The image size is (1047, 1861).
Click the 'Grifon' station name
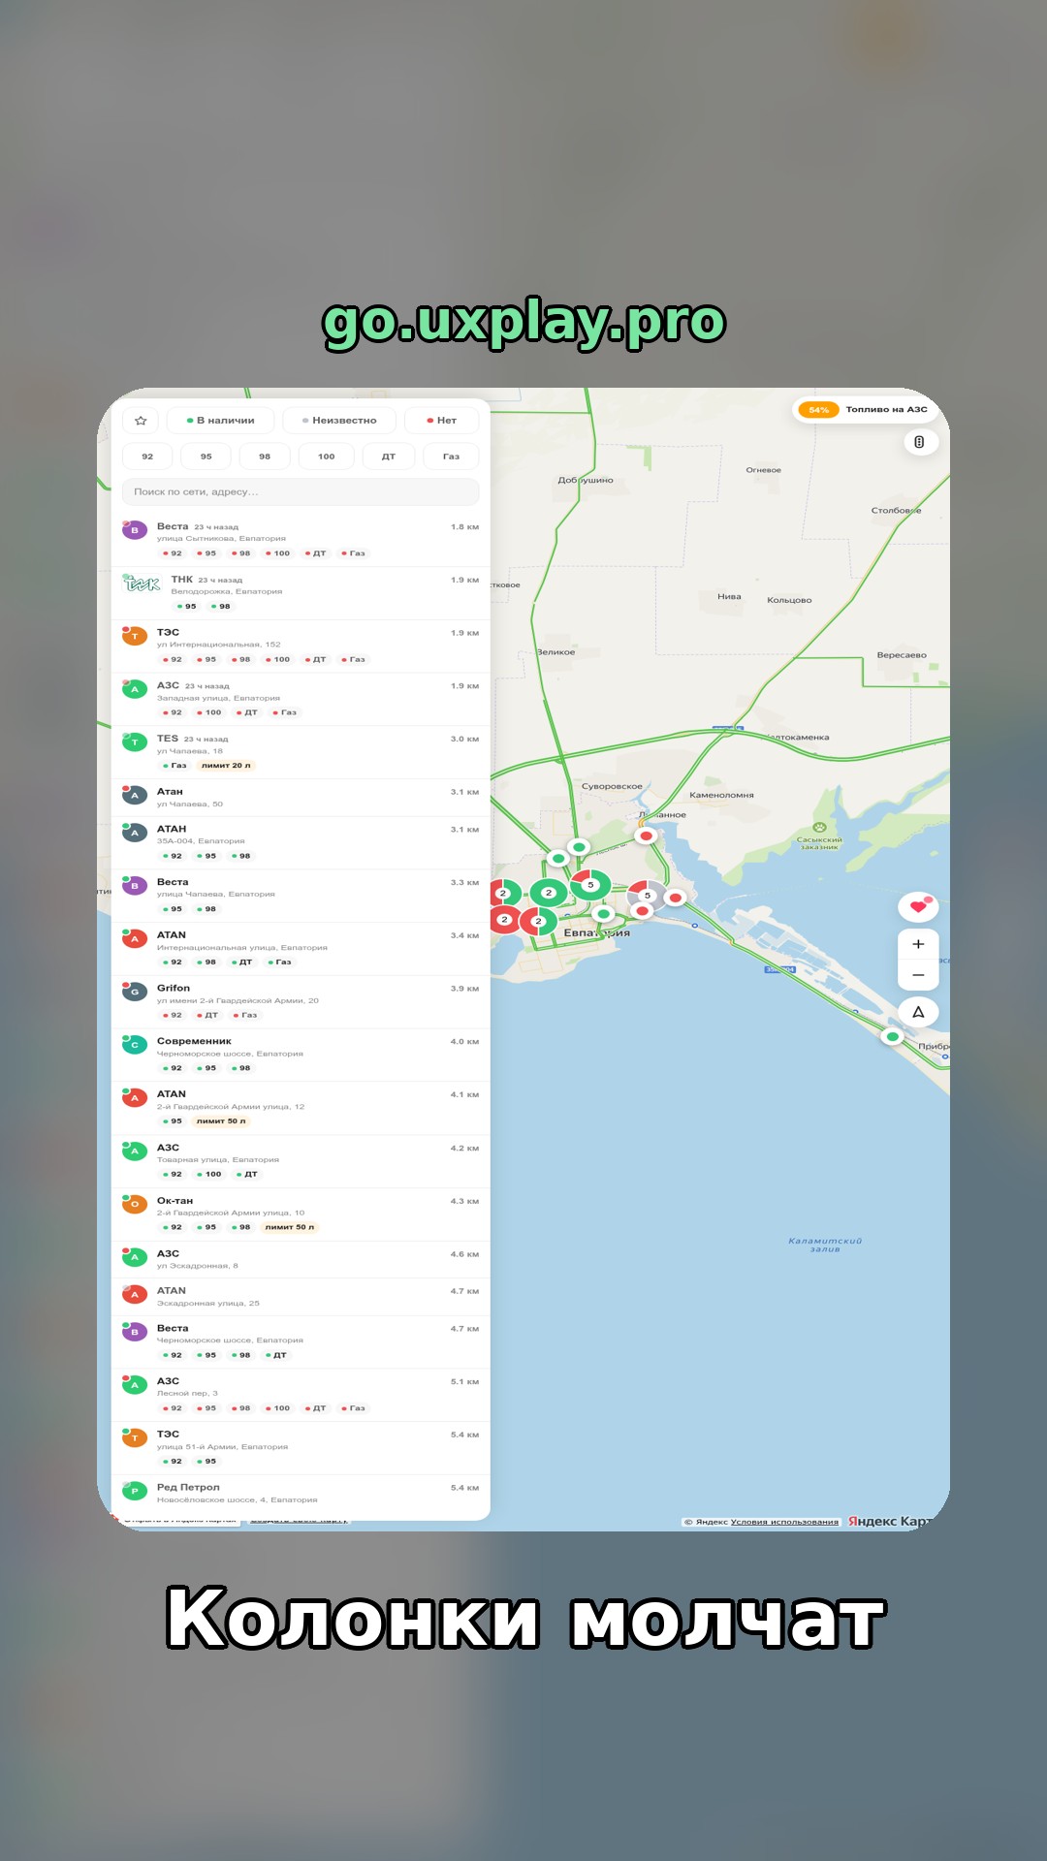(x=174, y=988)
